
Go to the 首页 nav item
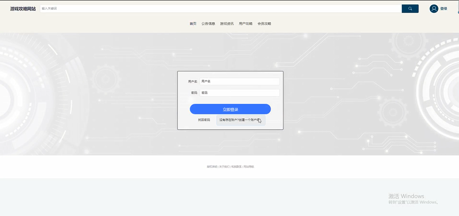[193, 24]
